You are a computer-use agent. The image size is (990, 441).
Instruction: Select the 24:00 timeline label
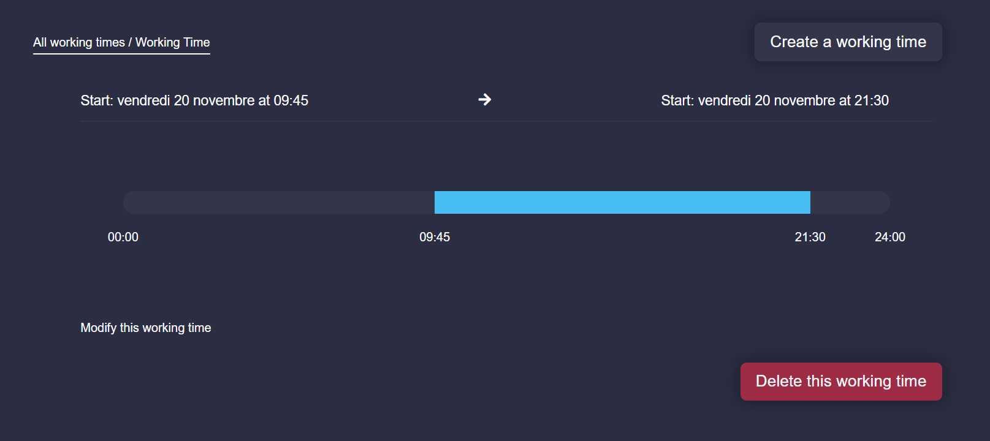[890, 237]
